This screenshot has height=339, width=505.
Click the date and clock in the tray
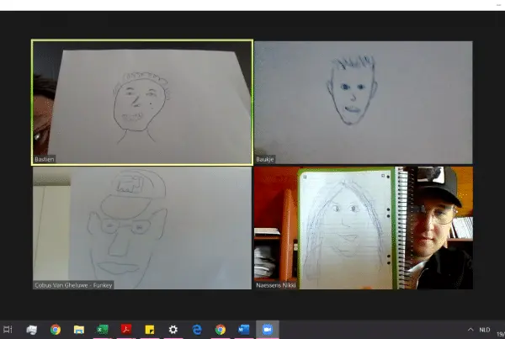coord(500,330)
